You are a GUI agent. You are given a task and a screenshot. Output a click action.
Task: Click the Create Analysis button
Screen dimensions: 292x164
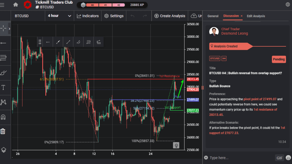pyautogui.click(x=170, y=16)
